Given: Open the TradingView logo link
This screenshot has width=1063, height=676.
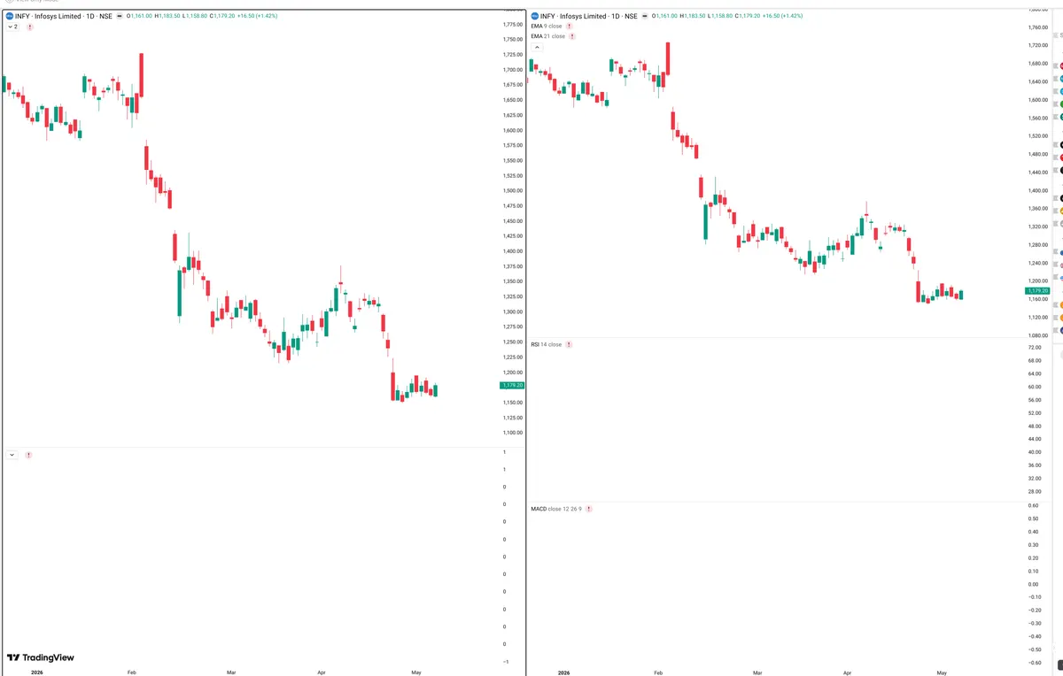Looking at the screenshot, I should click(x=41, y=657).
